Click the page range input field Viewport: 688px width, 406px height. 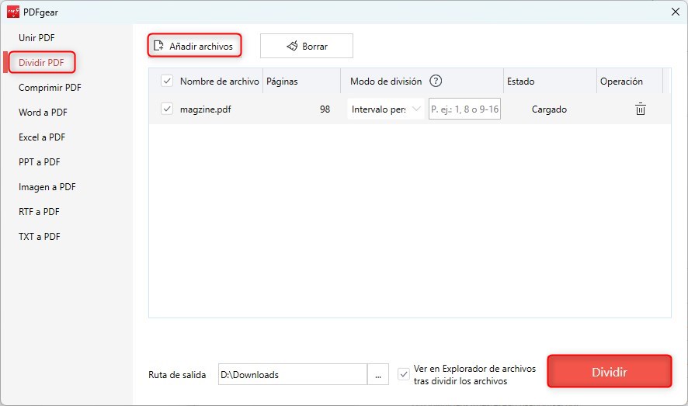click(x=464, y=109)
